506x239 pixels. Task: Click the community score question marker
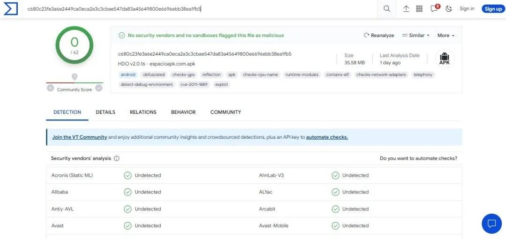tap(74, 77)
